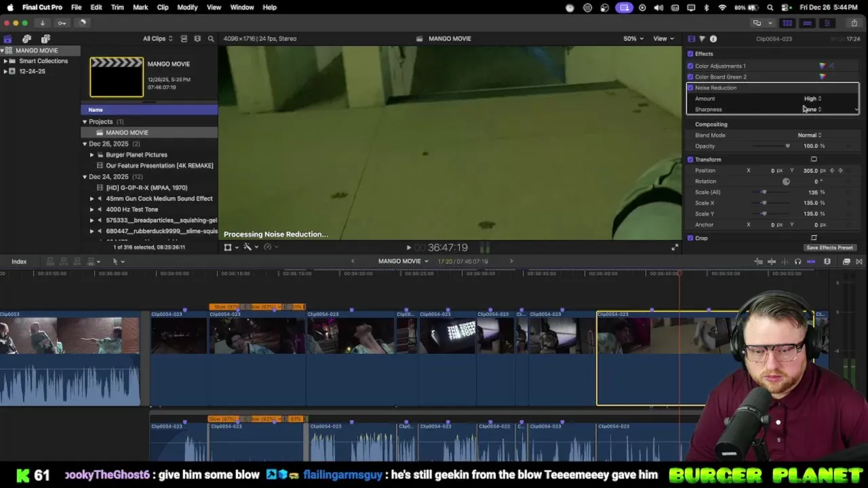The width and height of the screenshot is (868, 488).
Task: Click the share export button
Action: tap(854, 23)
